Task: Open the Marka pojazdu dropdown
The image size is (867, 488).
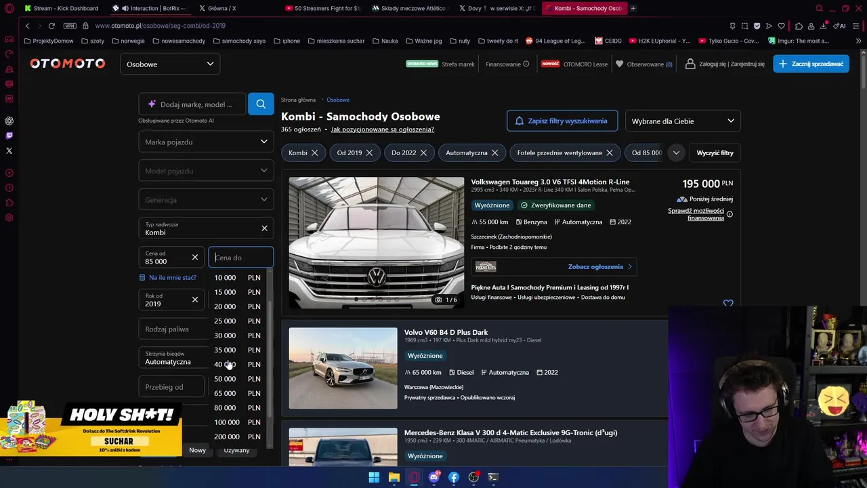Action: (x=207, y=142)
